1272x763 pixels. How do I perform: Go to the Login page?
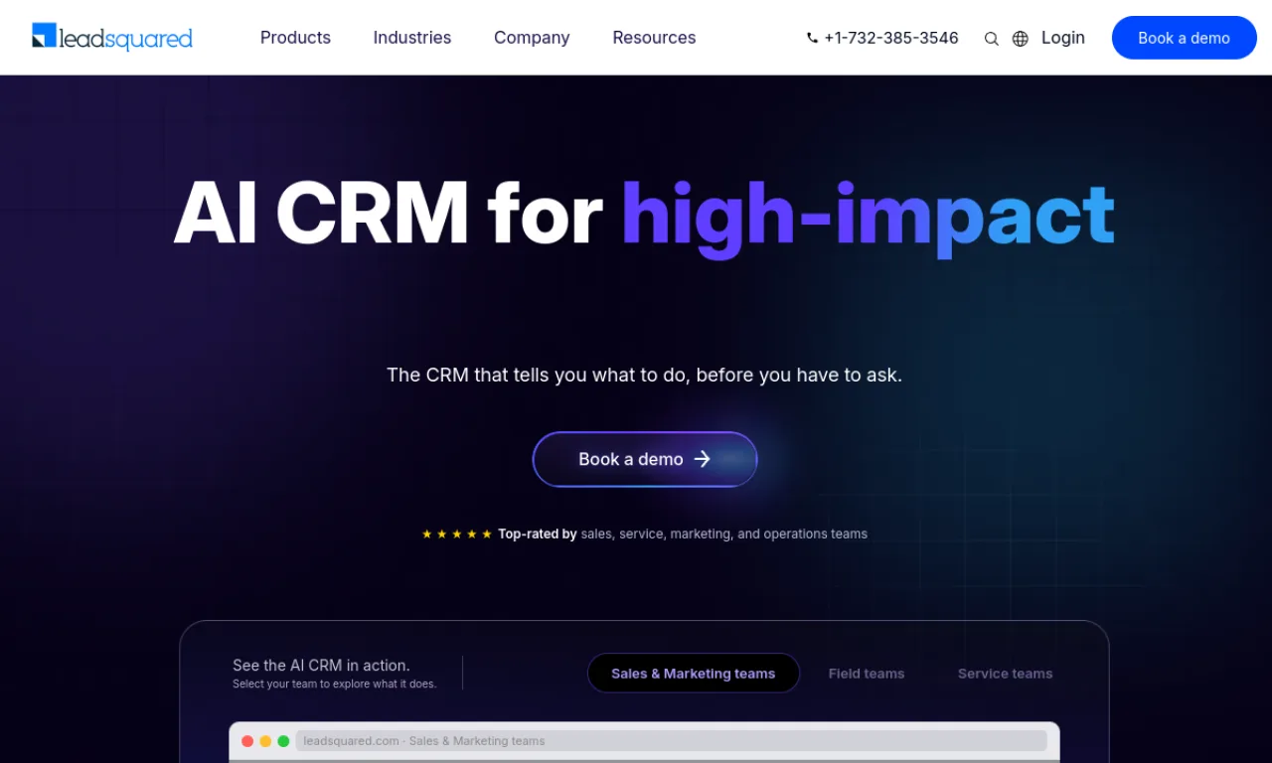coord(1063,38)
